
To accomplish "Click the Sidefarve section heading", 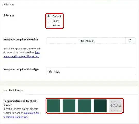I will (9, 5).
